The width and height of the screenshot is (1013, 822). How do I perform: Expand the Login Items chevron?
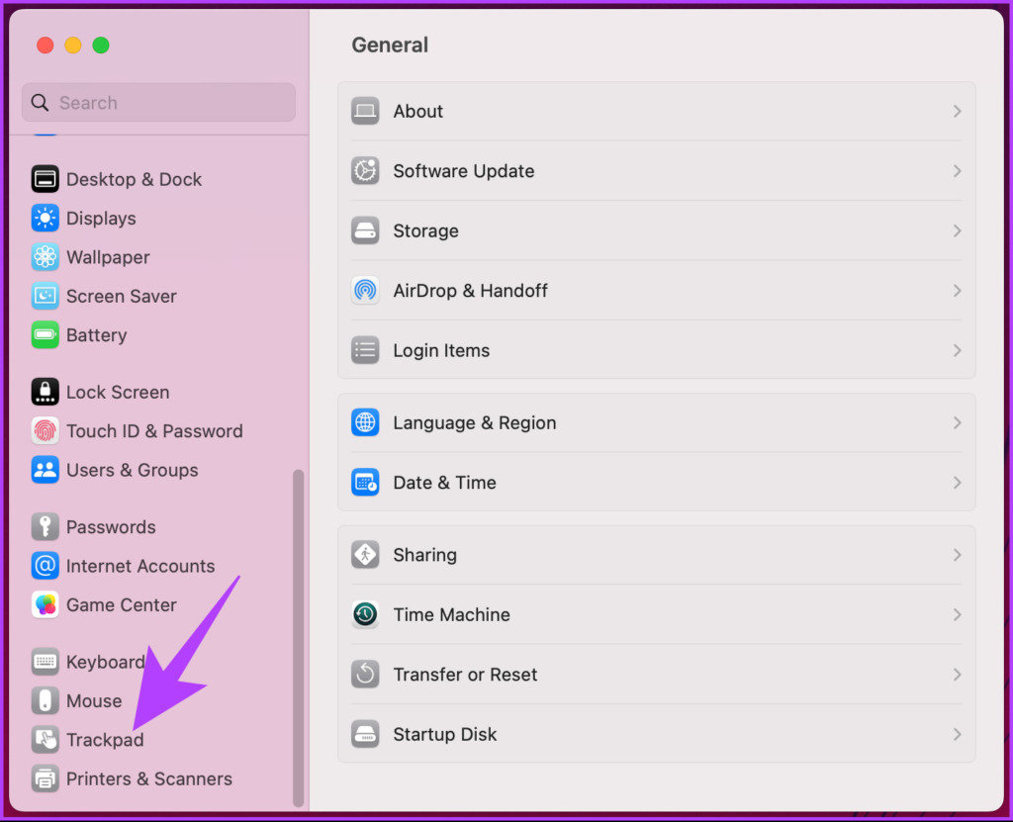957,350
